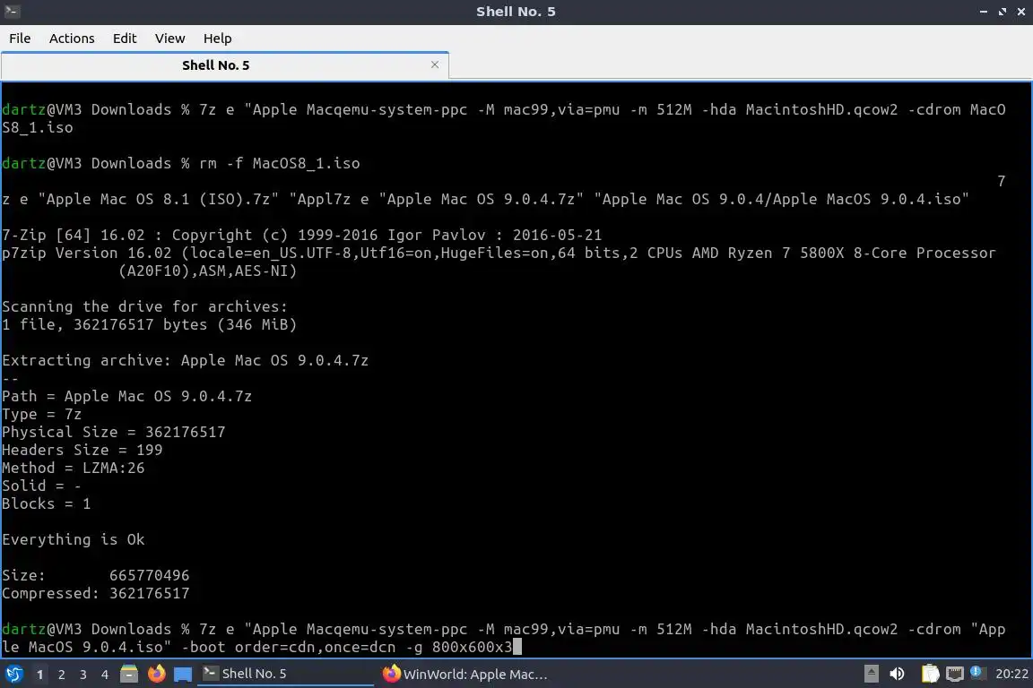The height and width of the screenshot is (688, 1033).
Task: Click the terminal icon in title bar
Action: [12, 11]
